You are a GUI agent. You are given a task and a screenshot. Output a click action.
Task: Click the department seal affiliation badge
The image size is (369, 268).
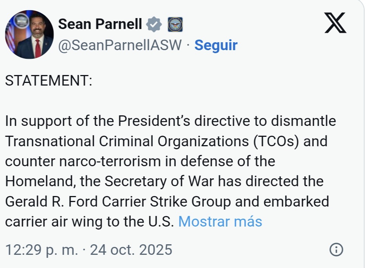(x=175, y=25)
